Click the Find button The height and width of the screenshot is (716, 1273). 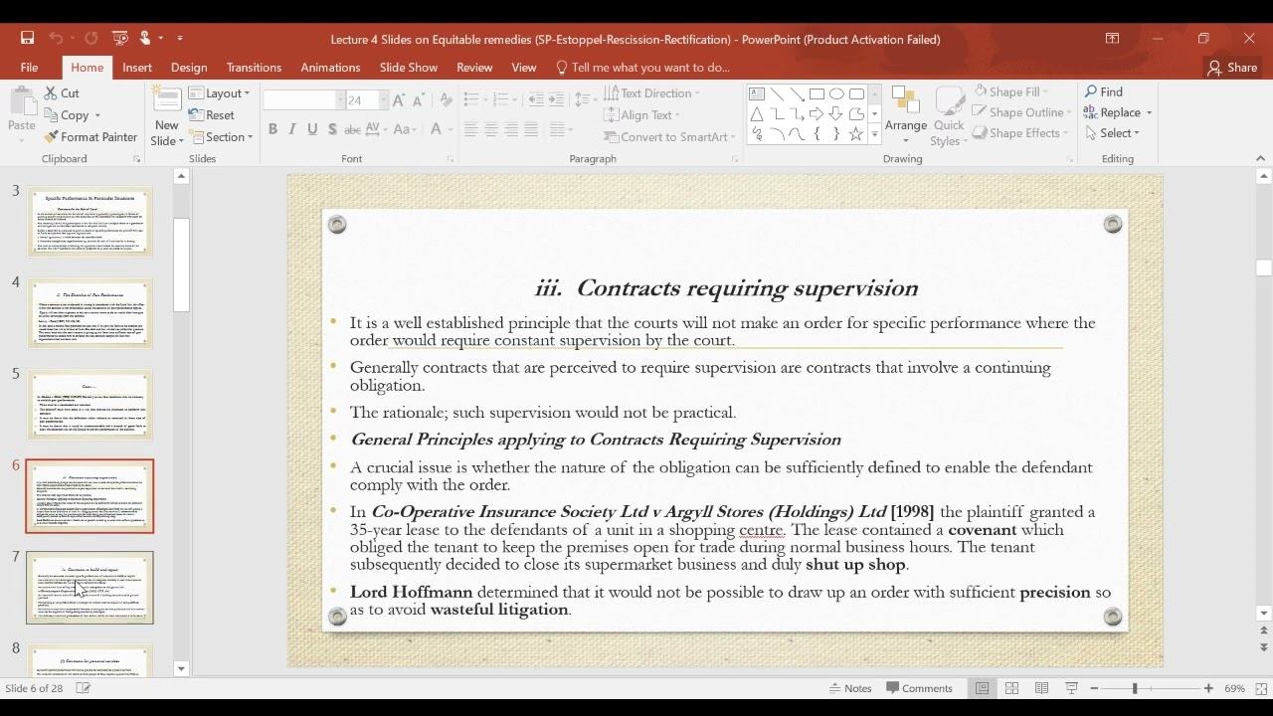tap(1103, 91)
